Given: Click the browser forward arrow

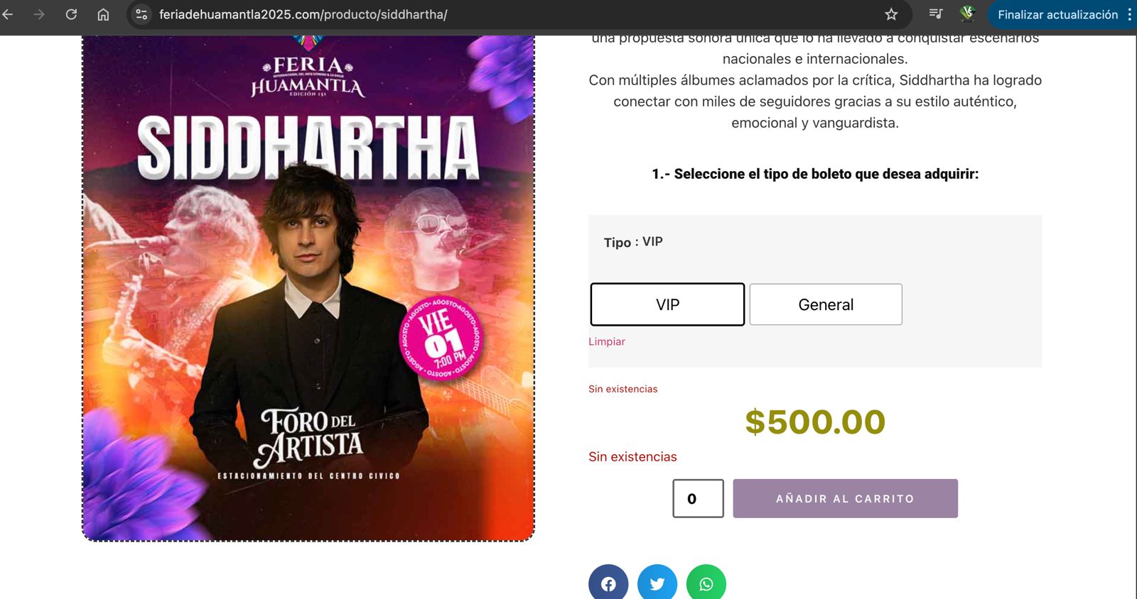Looking at the screenshot, I should point(39,14).
